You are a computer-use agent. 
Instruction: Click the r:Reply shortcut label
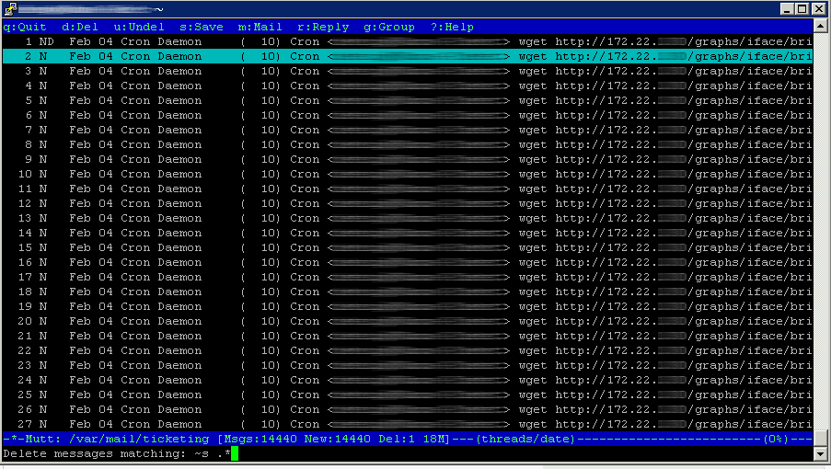(x=323, y=27)
